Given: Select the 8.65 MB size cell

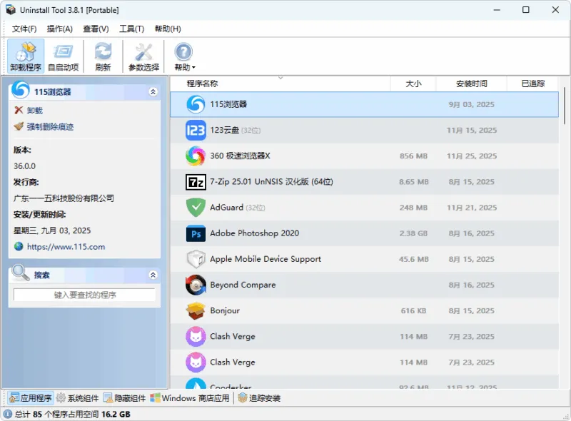Looking at the screenshot, I should coord(413,182).
